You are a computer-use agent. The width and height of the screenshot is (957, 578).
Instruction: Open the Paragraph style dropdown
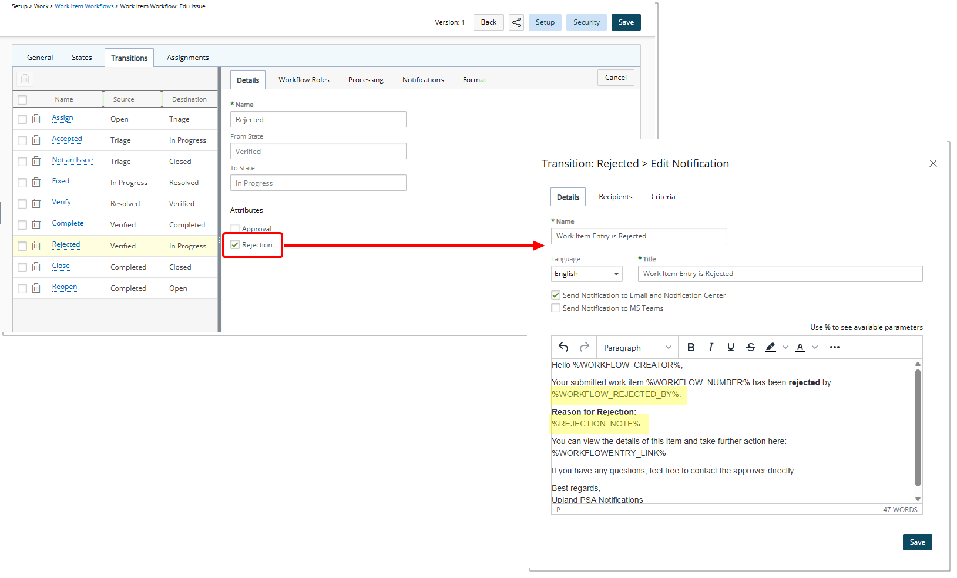pos(636,347)
